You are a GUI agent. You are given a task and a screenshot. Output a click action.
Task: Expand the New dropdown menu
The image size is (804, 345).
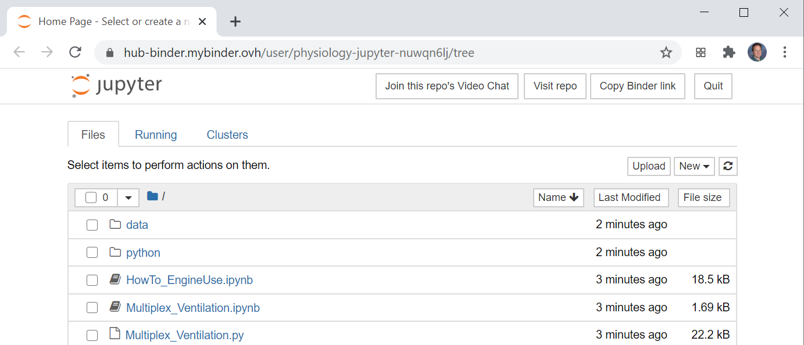tap(694, 166)
